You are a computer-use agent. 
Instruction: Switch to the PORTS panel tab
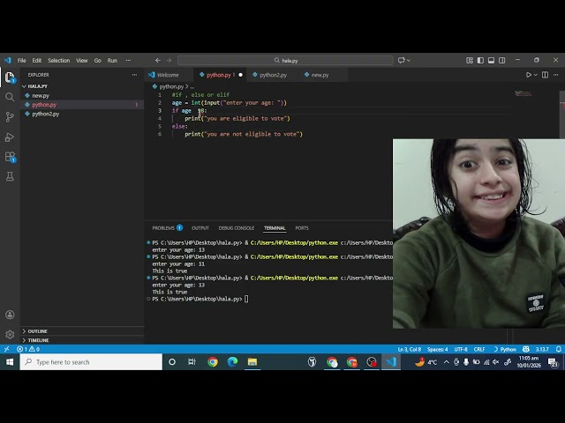click(x=302, y=228)
